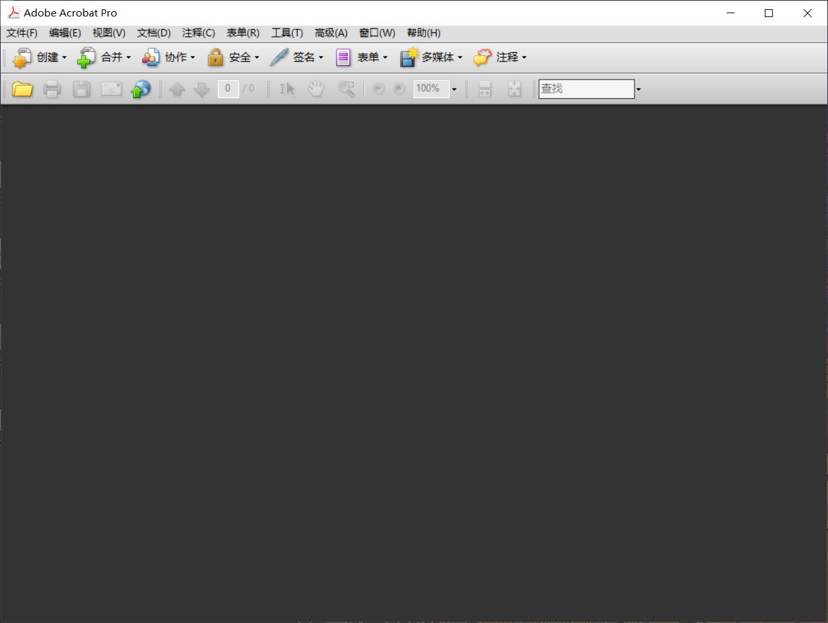Image resolution: width=828 pixels, height=623 pixels.
Task: Click the zoom in plus button
Action: [x=399, y=89]
